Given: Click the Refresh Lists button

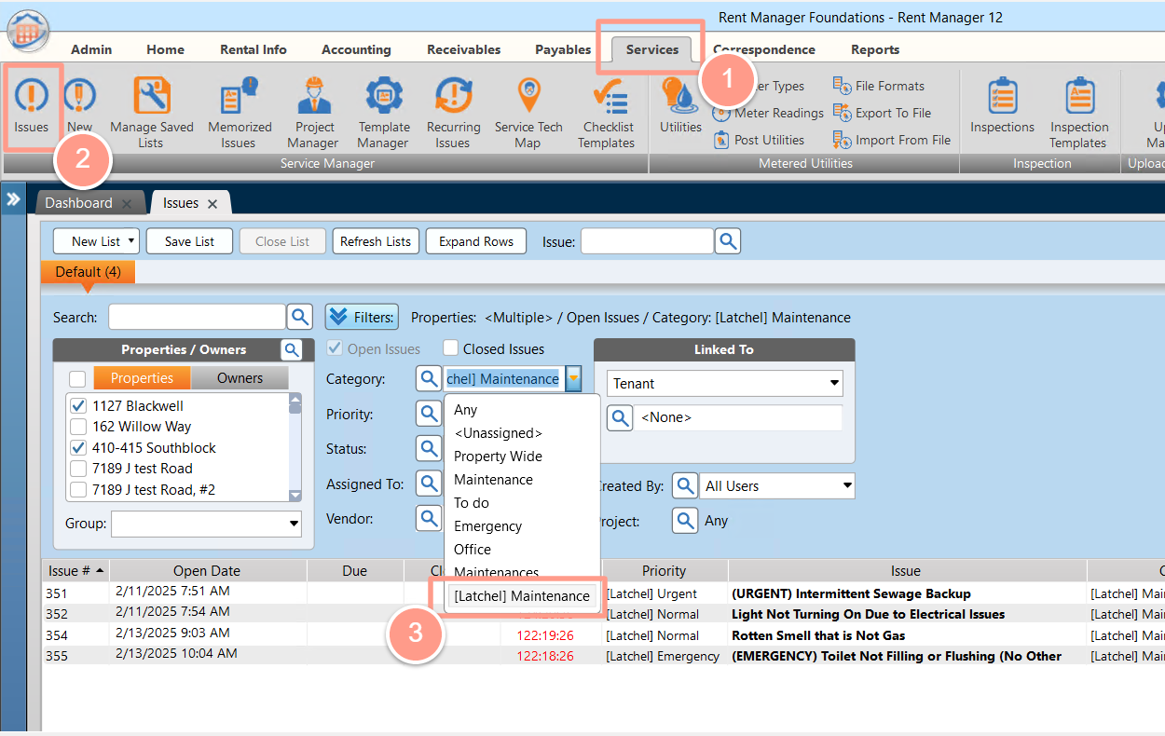Looking at the screenshot, I should (x=376, y=241).
